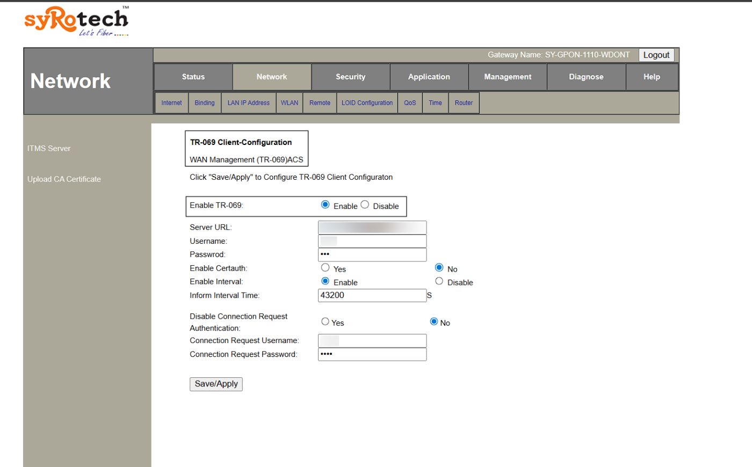Open the ITMS Server page
This screenshot has height=467, width=752.
tap(49, 148)
